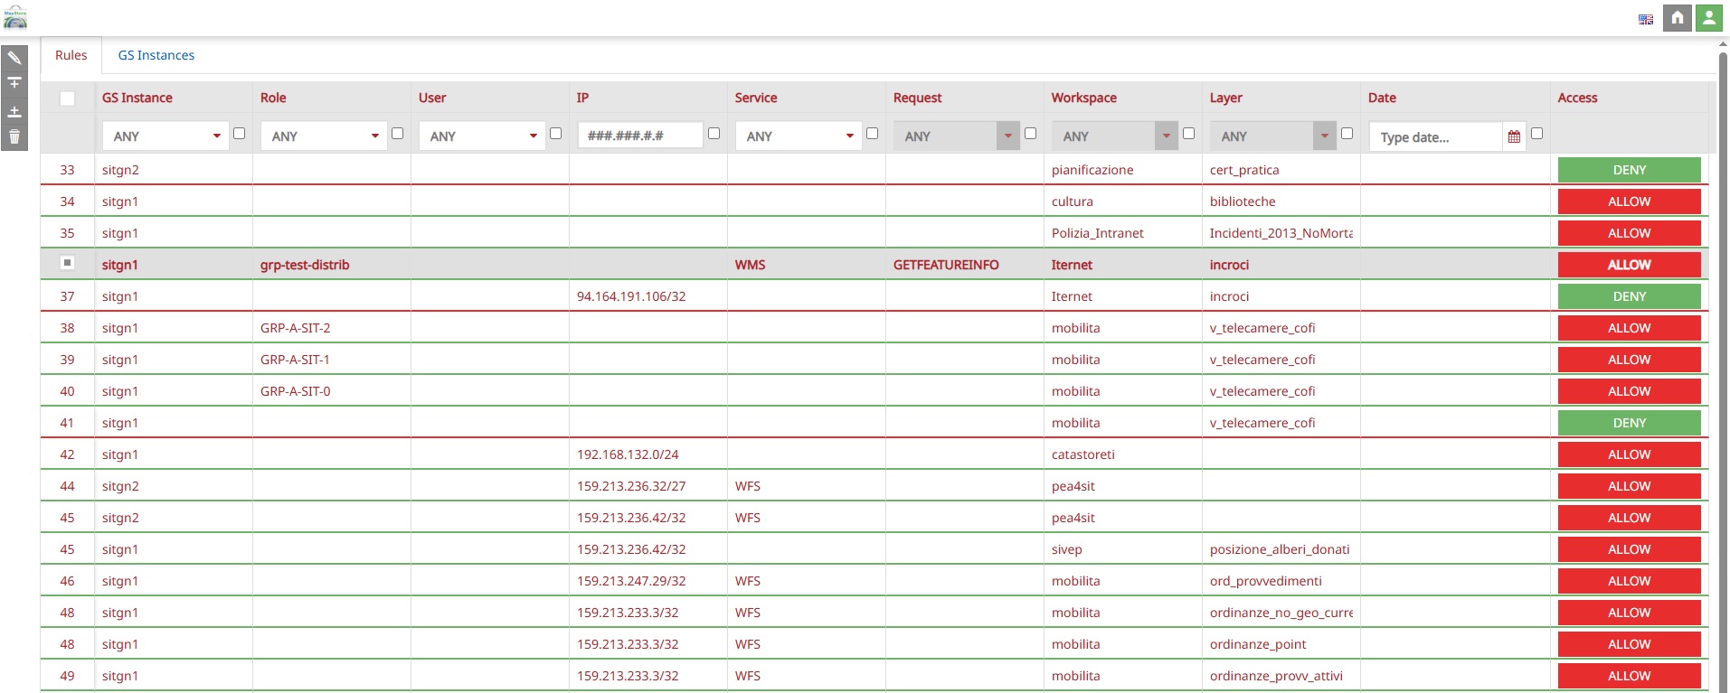
Task: Click the pencil edit rule icon
Action: (14, 59)
